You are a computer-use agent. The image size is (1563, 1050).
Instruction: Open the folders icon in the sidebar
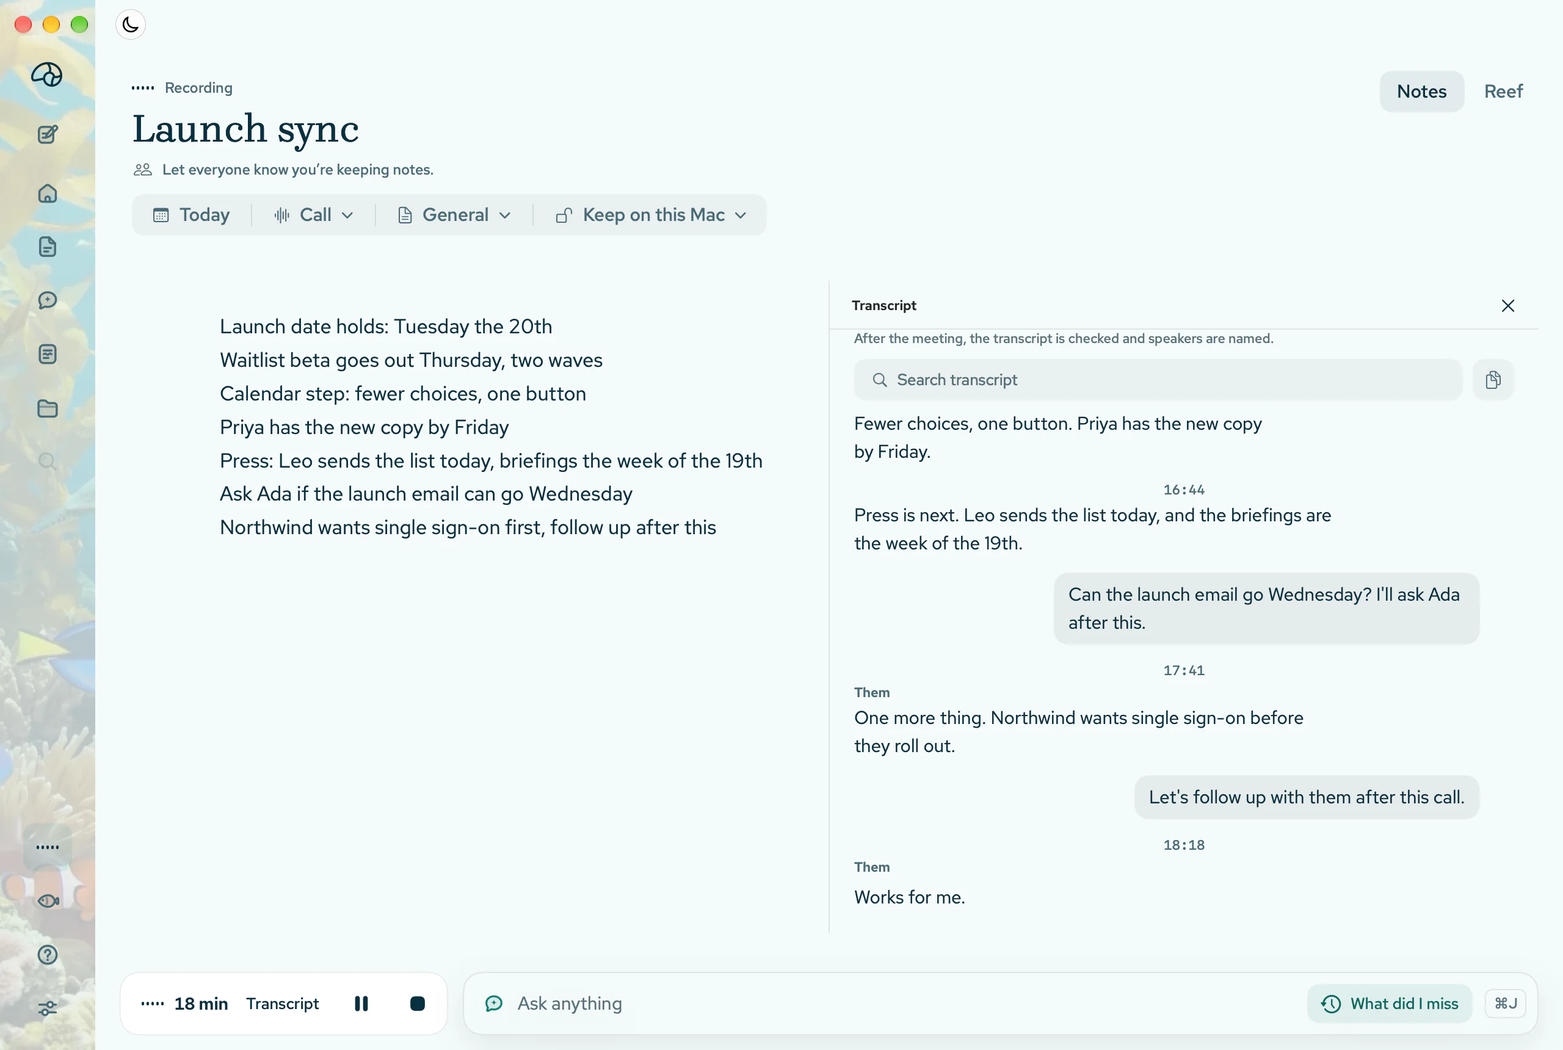point(48,408)
